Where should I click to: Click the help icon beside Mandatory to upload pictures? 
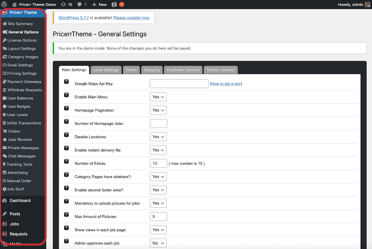pyautogui.click(x=67, y=201)
